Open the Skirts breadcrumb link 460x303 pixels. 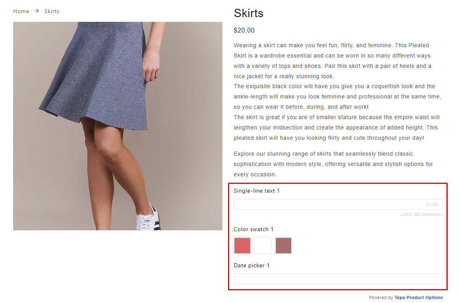pos(52,11)
